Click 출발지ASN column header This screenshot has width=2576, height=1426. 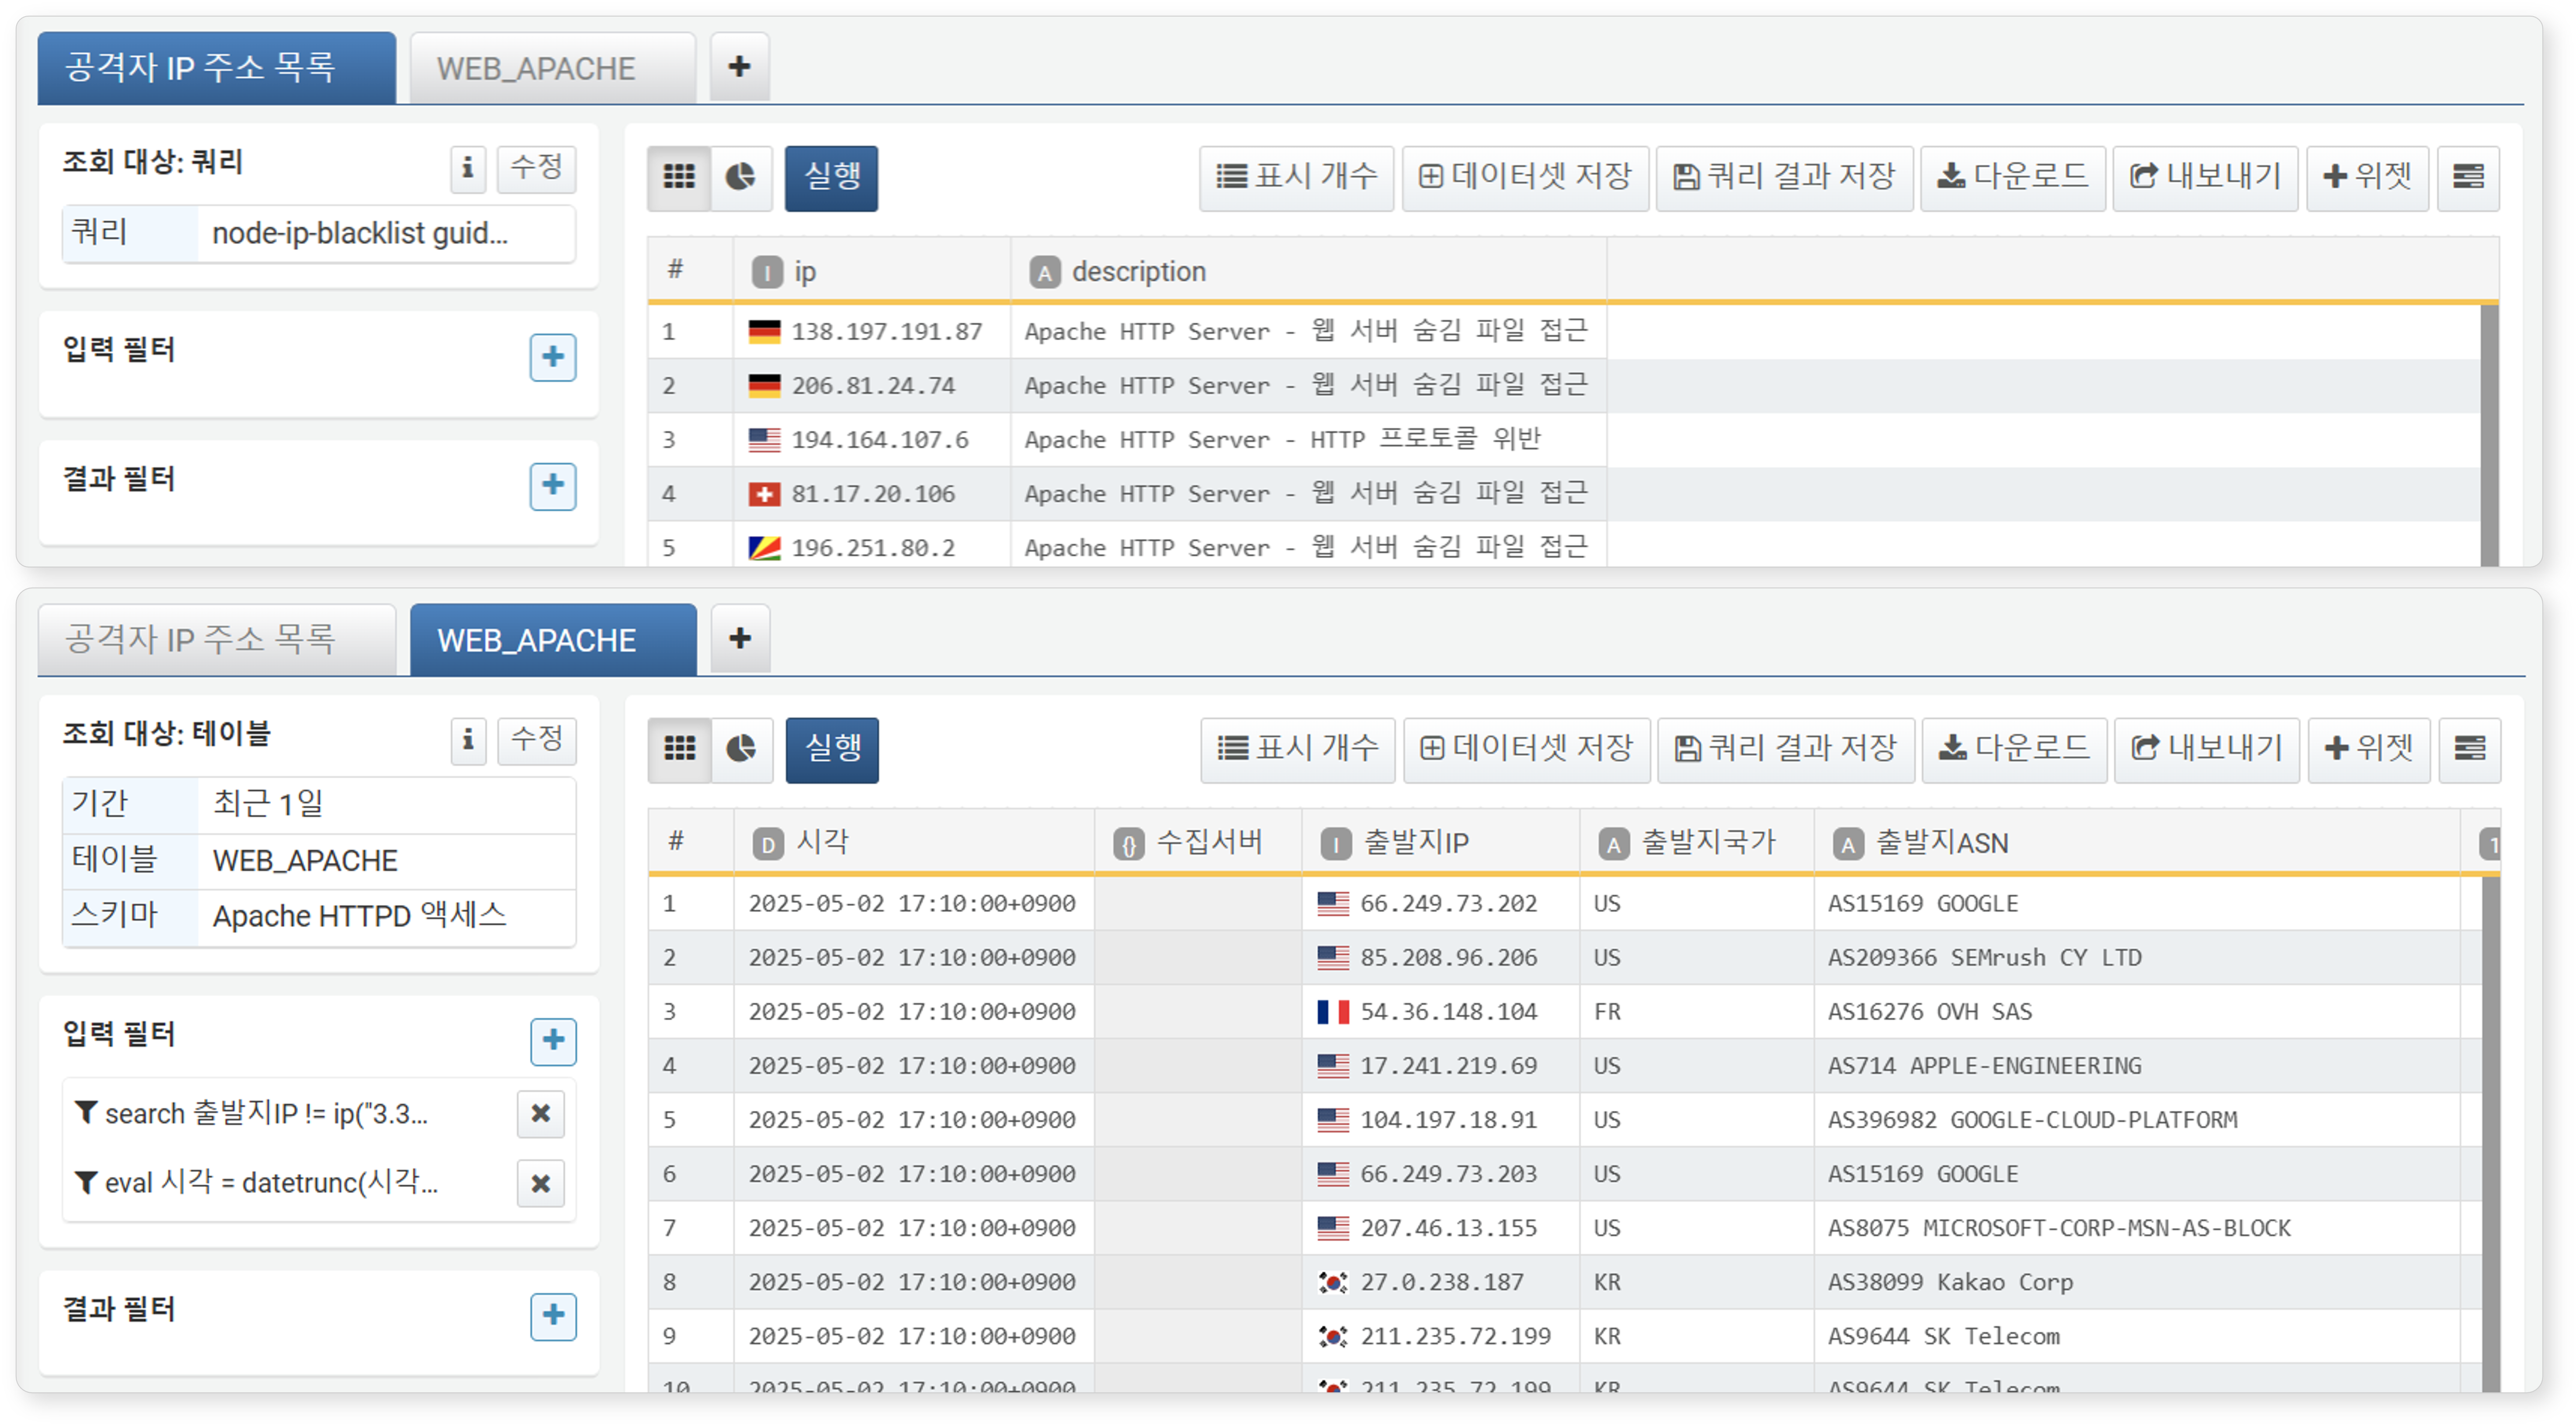pos(2137,843)
